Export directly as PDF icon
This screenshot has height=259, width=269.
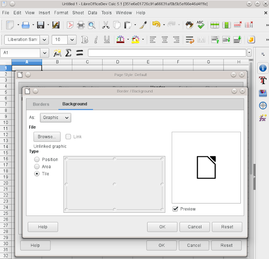coord(70,25)
